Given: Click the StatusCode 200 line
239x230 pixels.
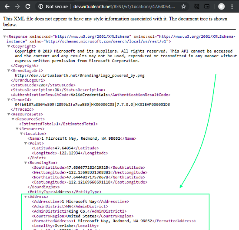Looking at the screenshot, I should tap(43, 85).
